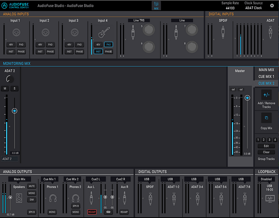279x218 pixels.
Task: Toggle the Aux L/R stereo link icon
Action: (109, 212)
